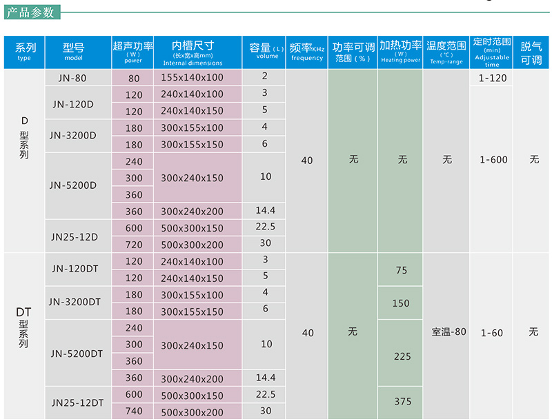Click the 产品参数 section title
Image resolution: width=552 pixels, height=419 pixels.
tap(30, 12)
